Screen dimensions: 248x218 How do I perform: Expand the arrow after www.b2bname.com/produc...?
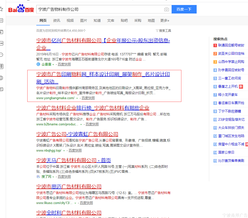point(81,125)
